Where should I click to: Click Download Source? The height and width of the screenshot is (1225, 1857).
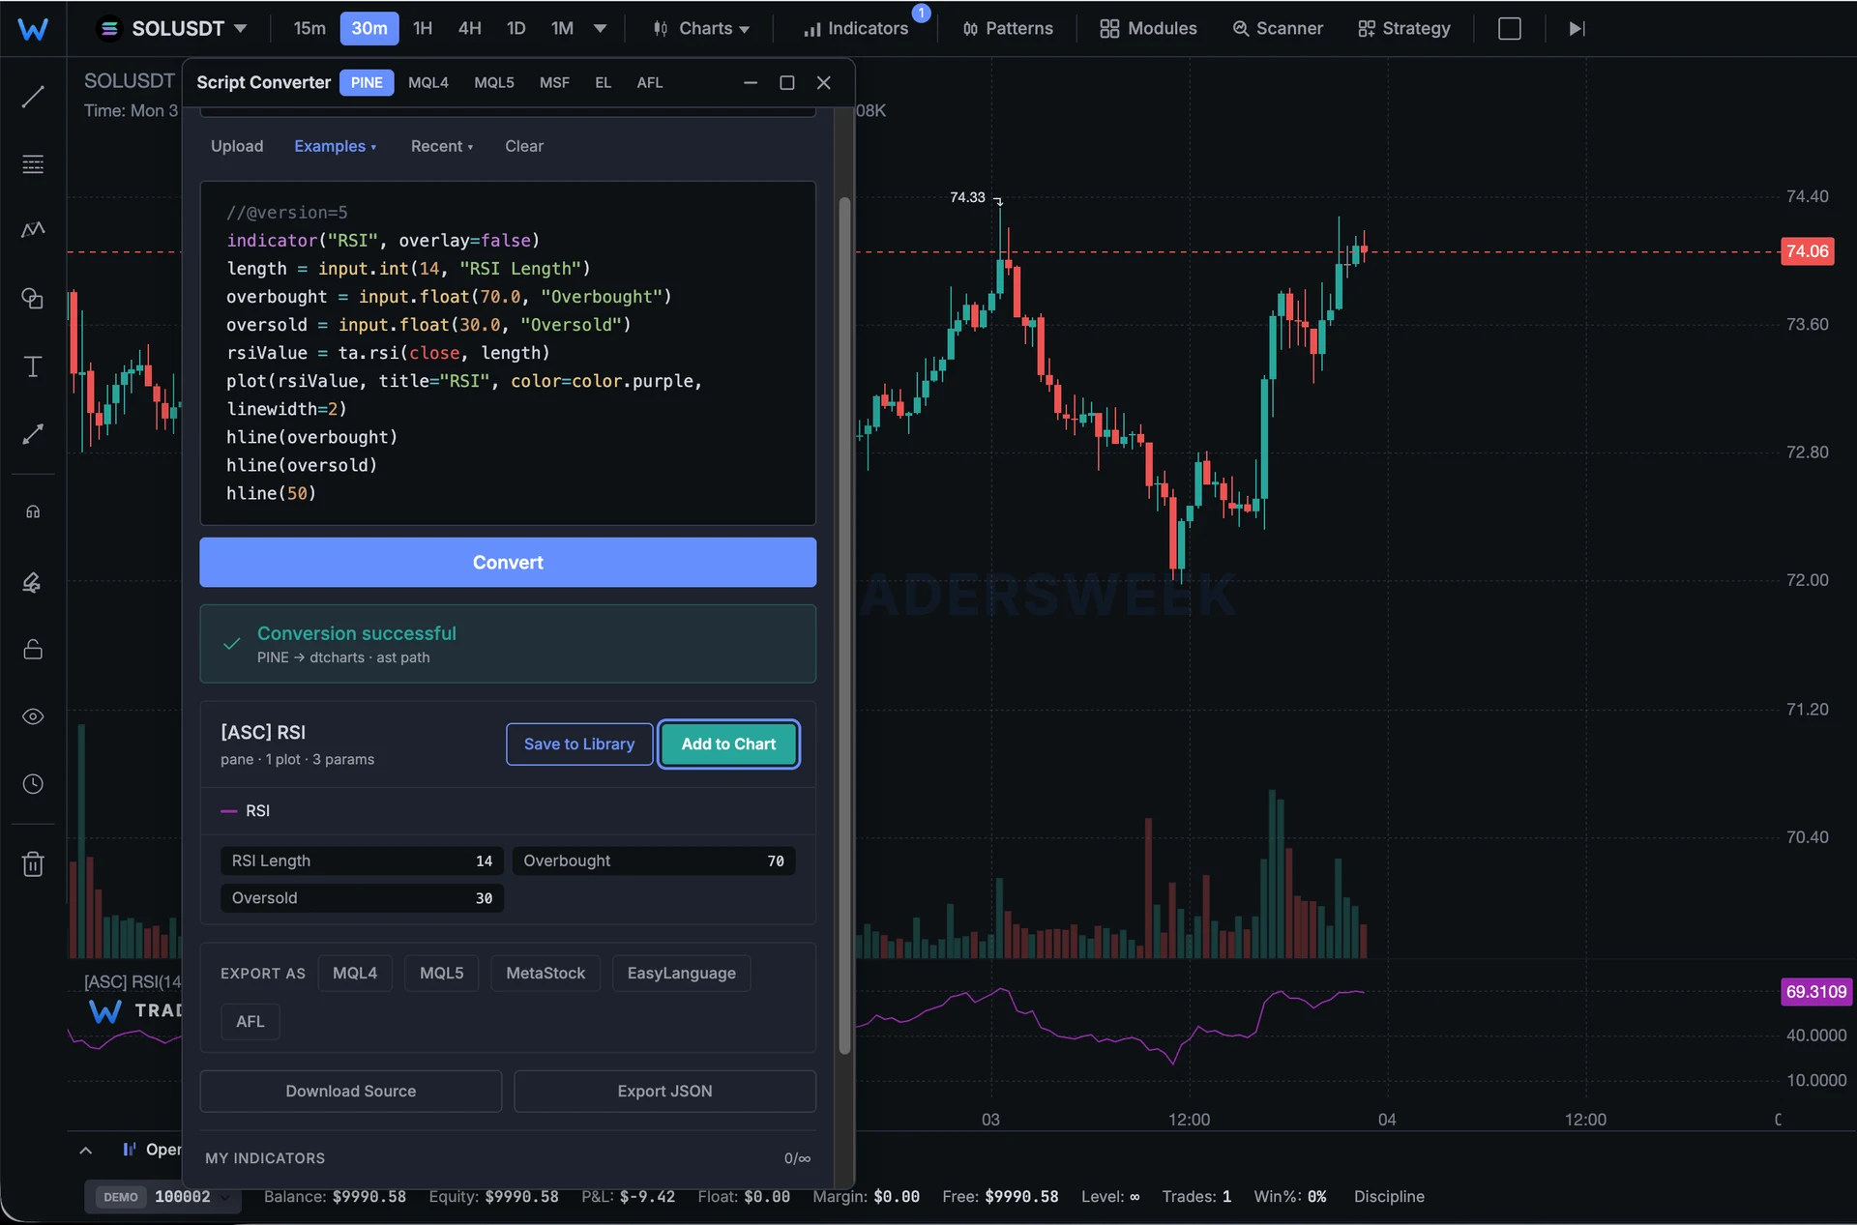(351, 1092)
